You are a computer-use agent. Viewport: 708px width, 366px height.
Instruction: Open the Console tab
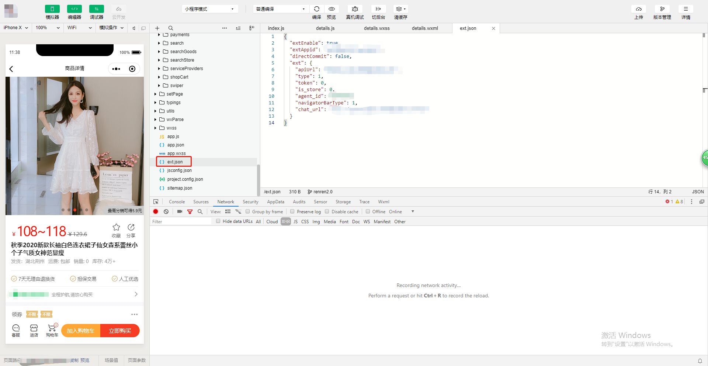coord(177,202)
